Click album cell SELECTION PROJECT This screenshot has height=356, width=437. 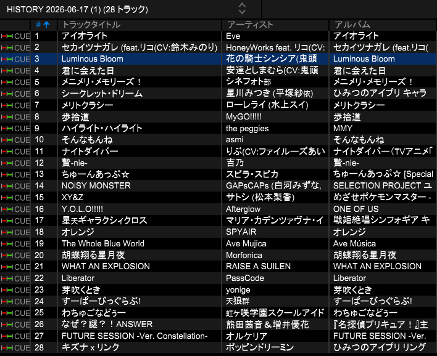[x=383, y=186]
